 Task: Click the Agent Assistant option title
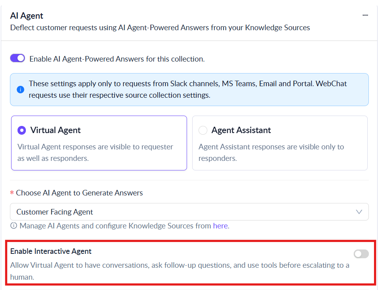point(241,130)
